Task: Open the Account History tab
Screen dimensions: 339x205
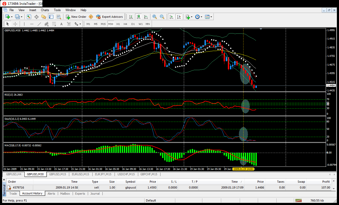Action: pyautogui.click(x=32, y=193)
